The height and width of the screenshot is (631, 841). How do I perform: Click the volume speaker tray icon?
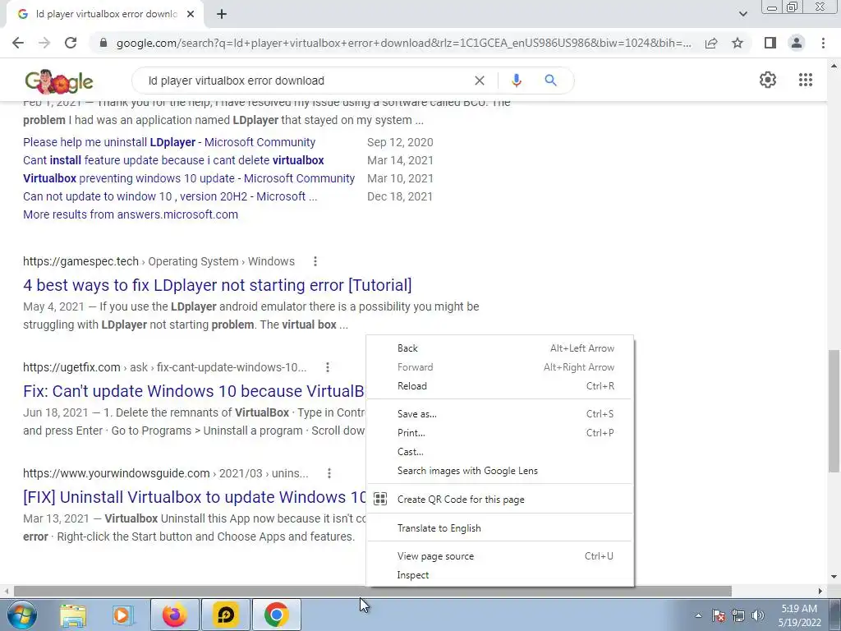coord(758,615)
